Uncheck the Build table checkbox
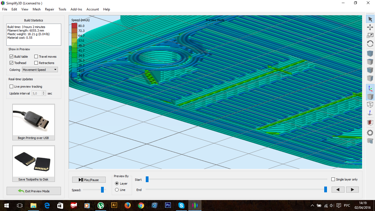Screen dimensions: 375x211 [x=11, y=57]
